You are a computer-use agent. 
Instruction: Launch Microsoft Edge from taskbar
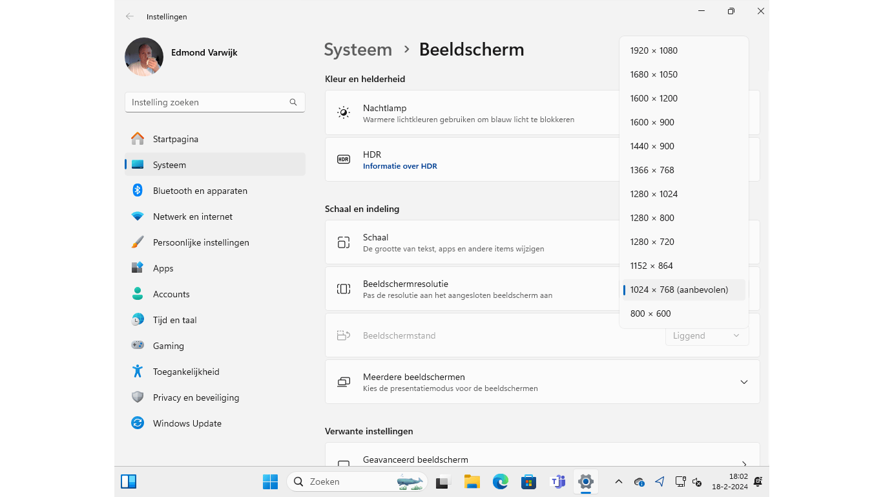tap(500, 481)
